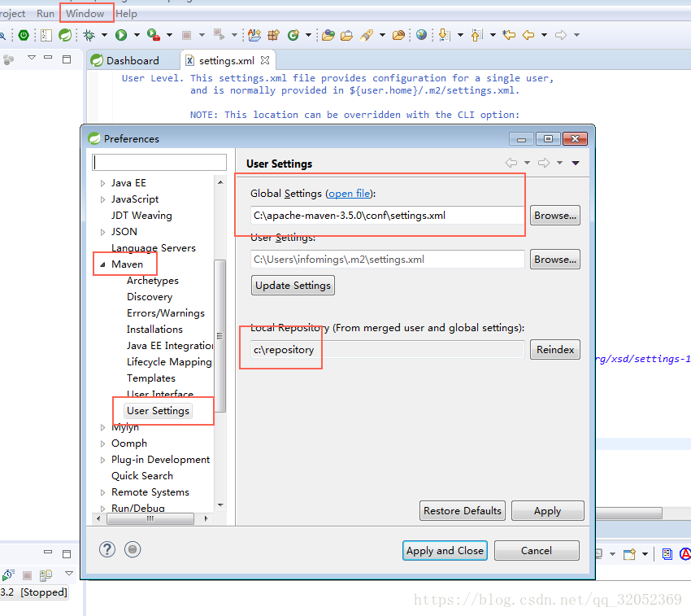The width and height of the screenshot is (691, 616).
Task: Click Browse for User Settings
Action: click(554, 260)
